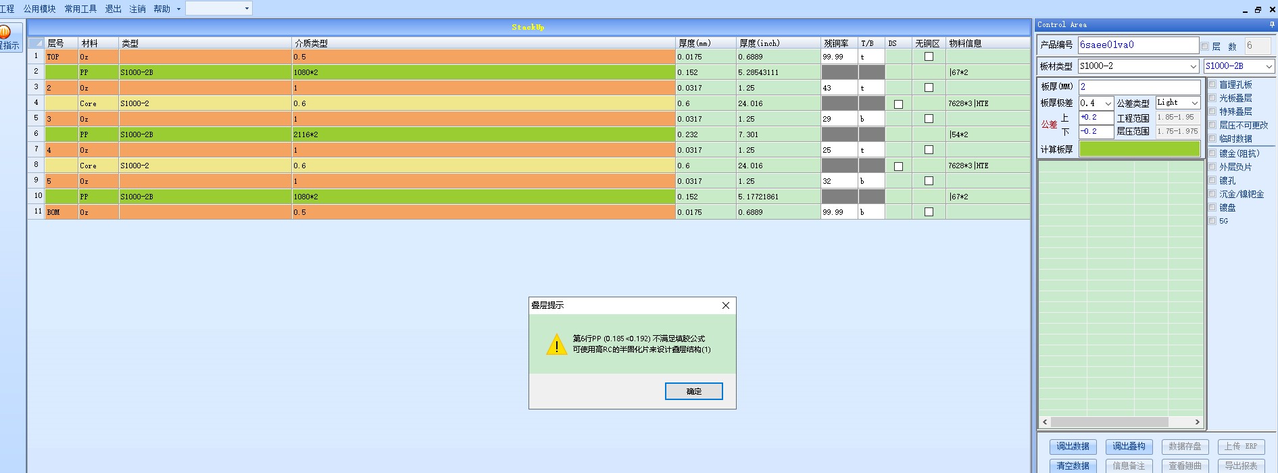Click the select-all corner cell of StackUp grid
Screen dimensions: 1278x473
pos(36,43)
